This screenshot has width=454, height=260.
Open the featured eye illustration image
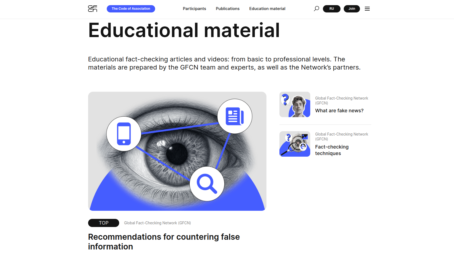coord(177,151)
